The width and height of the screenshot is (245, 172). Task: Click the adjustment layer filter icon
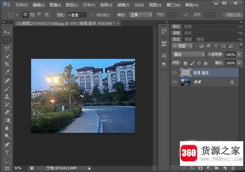coord(209,46)
